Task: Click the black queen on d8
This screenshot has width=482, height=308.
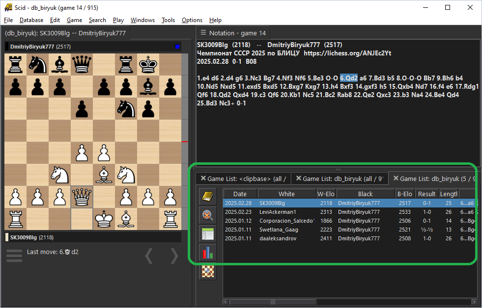Action: [82, 64]
